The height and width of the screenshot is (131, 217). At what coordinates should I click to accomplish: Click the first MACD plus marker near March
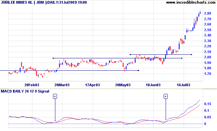tap(55, 97)
